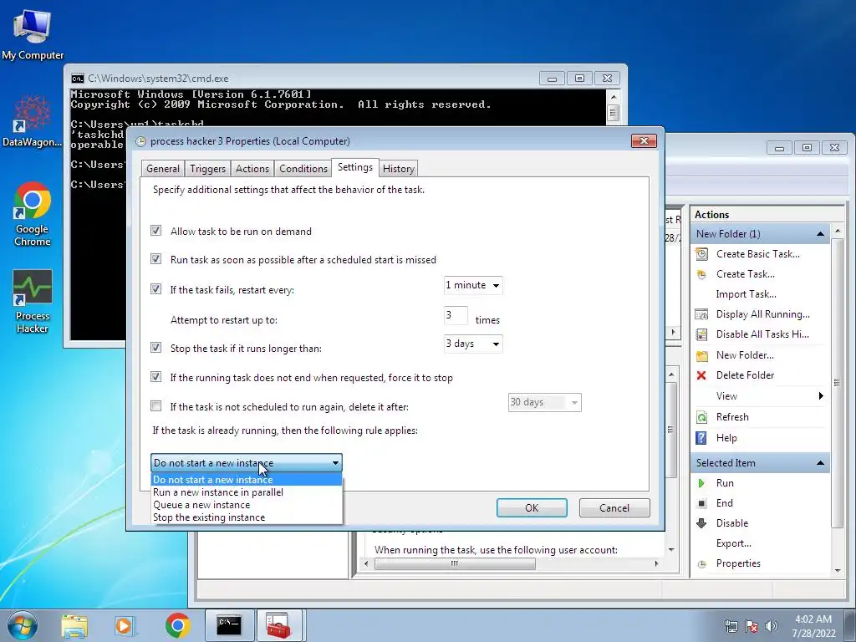The height and width of the screenshot is (642, 856).
Task: Click the volume speaker tray icon
Action: click(772, 626)
